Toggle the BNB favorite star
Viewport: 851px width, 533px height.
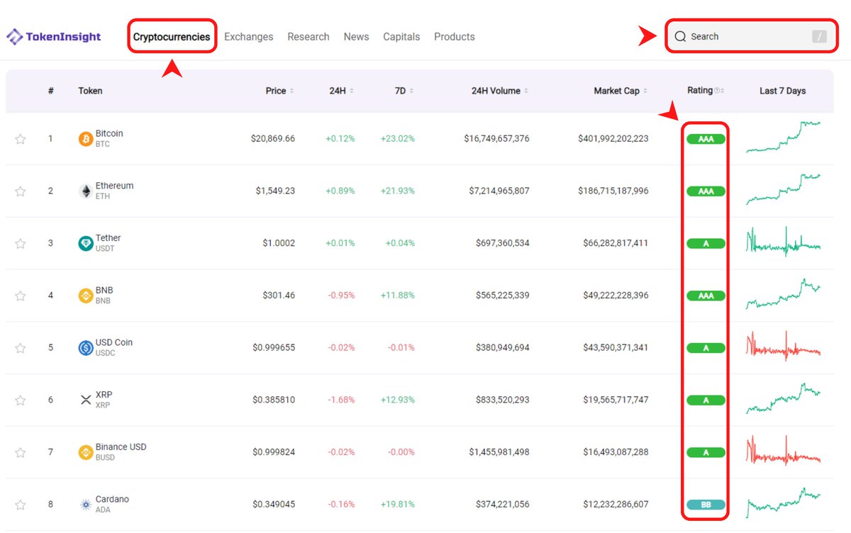[x=21, y=296]
